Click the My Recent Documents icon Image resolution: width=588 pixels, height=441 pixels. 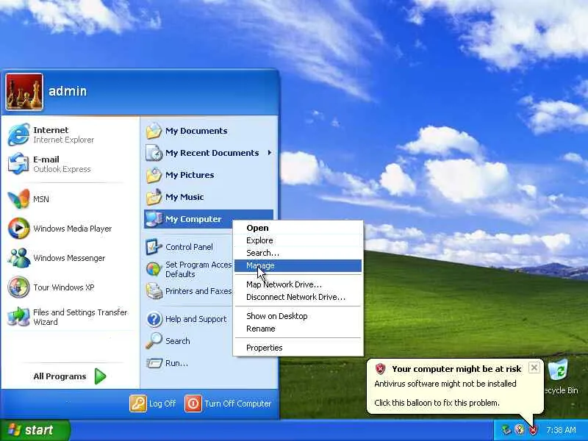[154, 153]
